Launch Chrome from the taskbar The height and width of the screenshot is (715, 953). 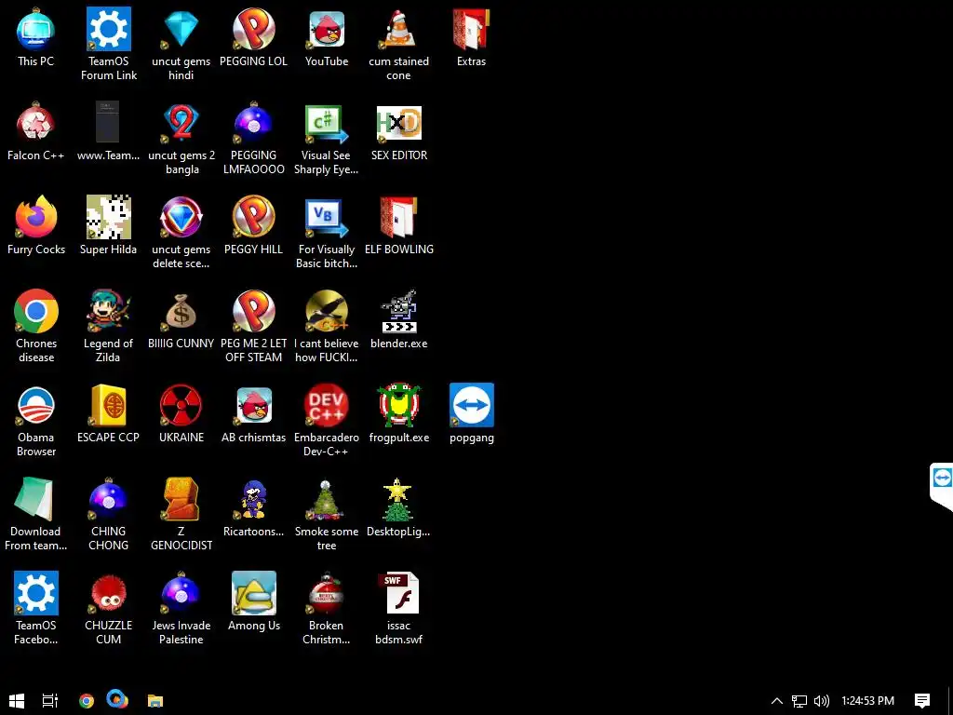coord(87,700)
